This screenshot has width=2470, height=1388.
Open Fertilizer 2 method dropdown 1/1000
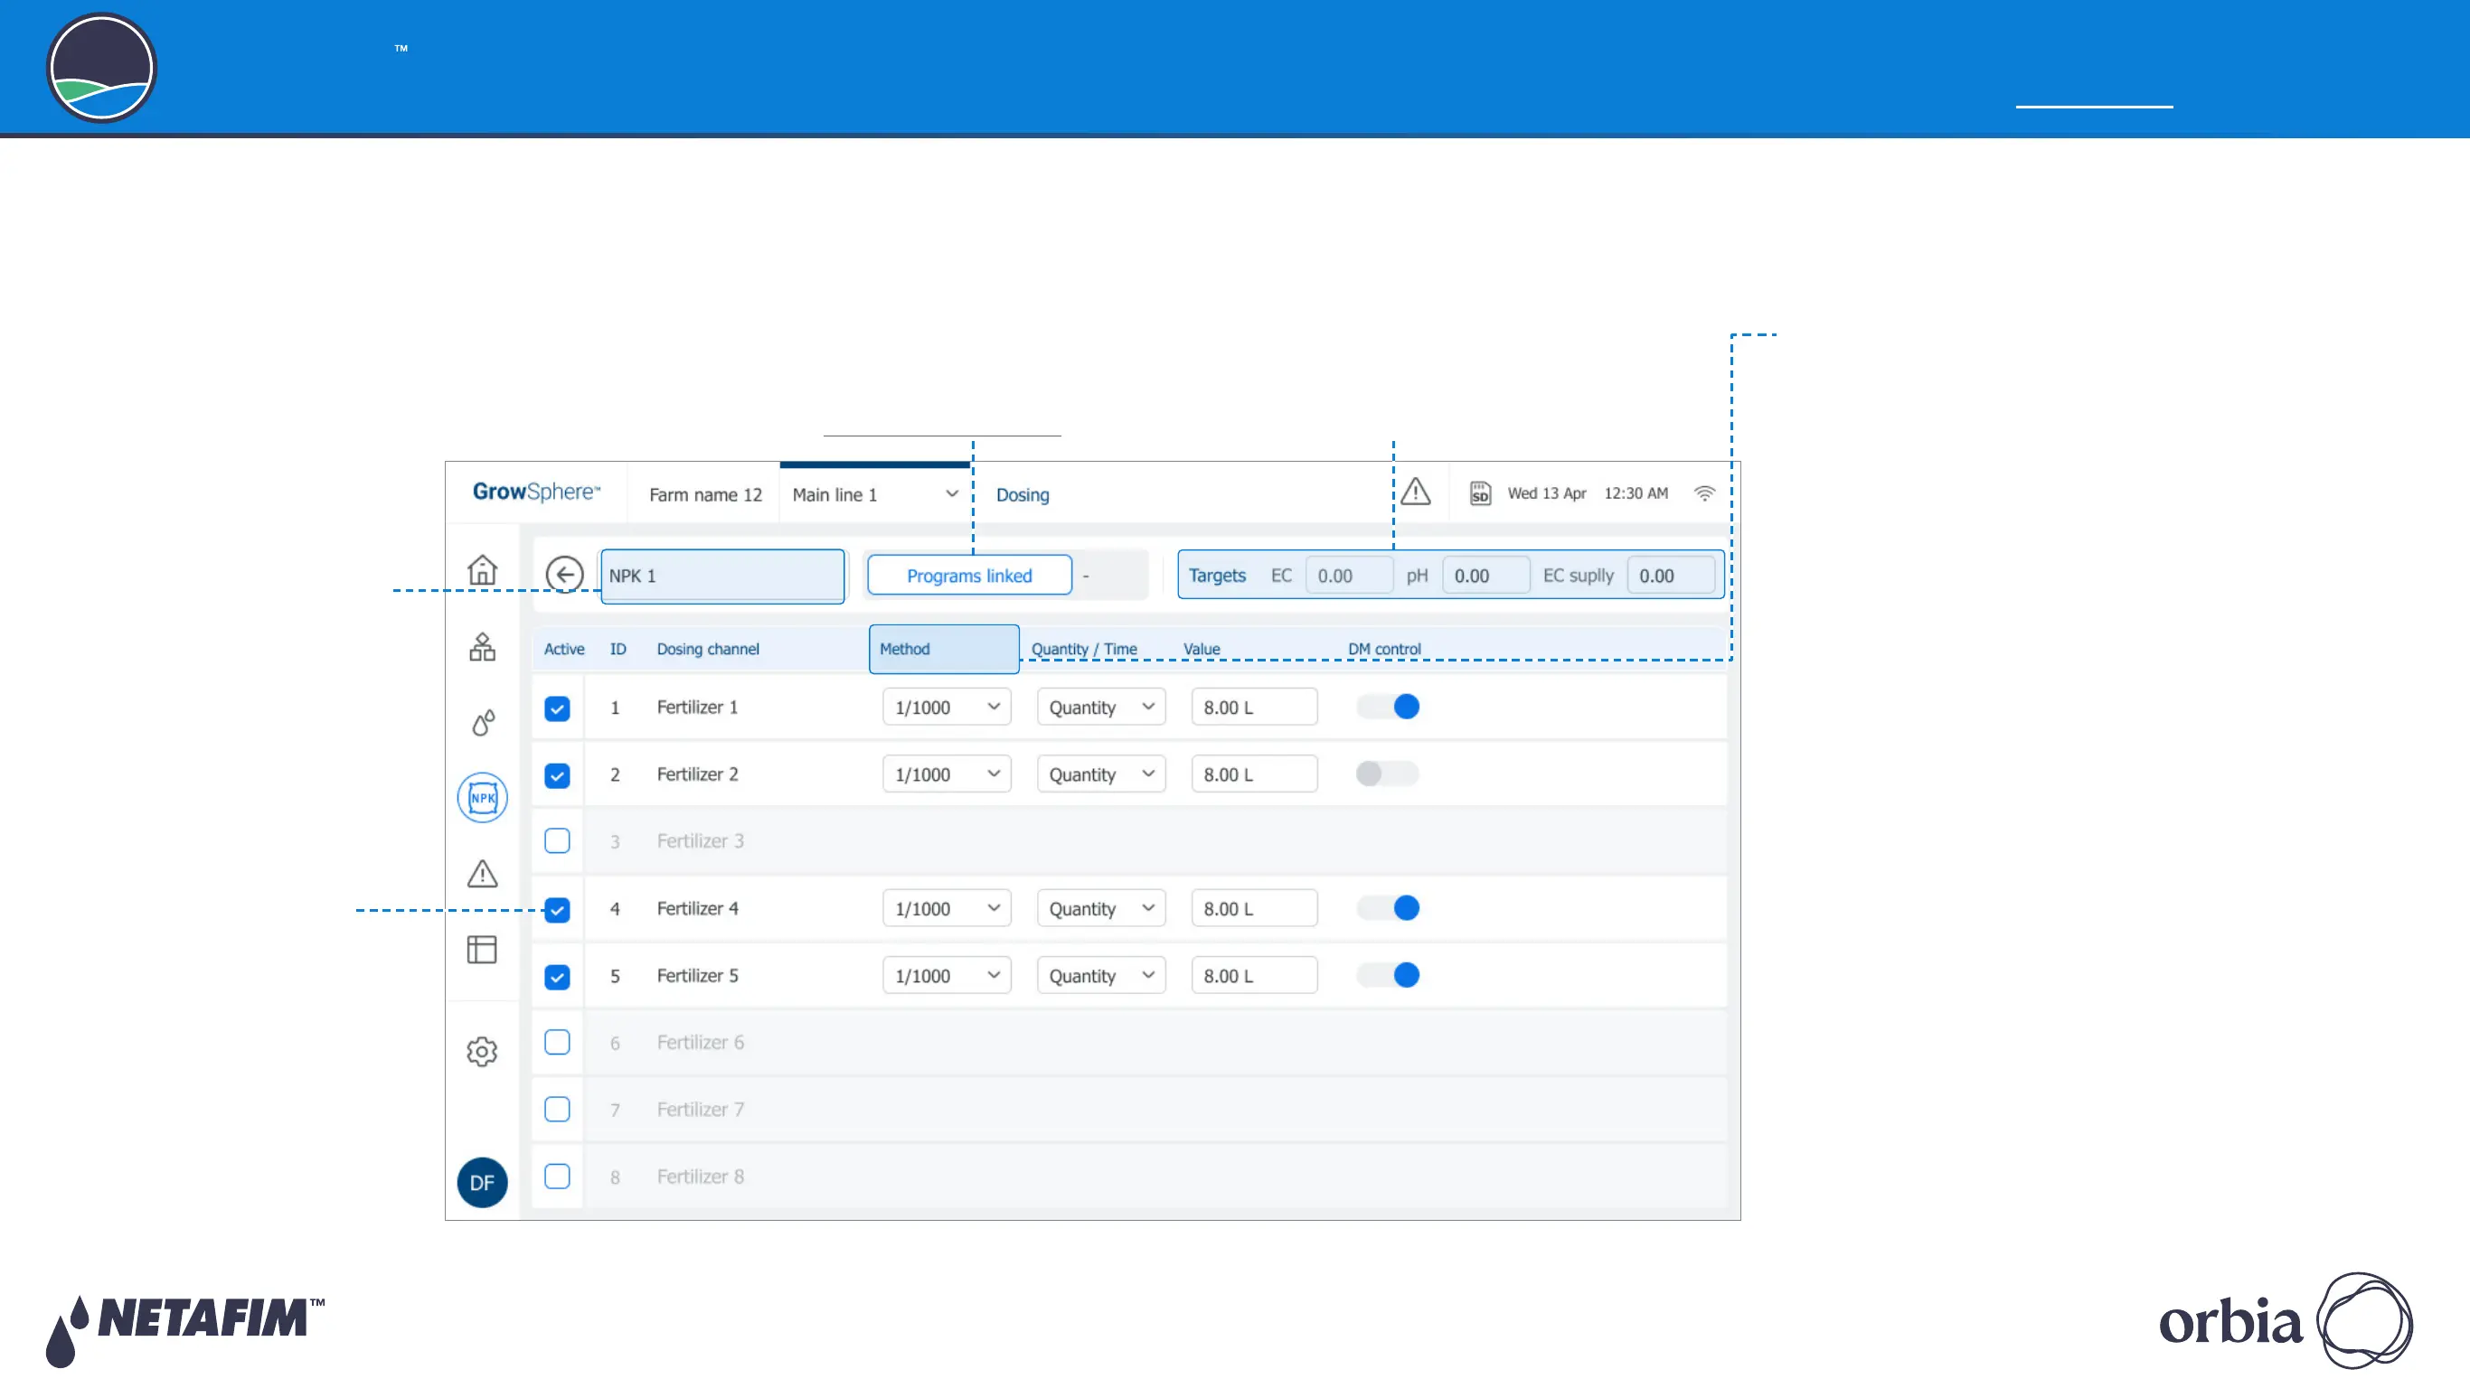[x=947, y=774]
